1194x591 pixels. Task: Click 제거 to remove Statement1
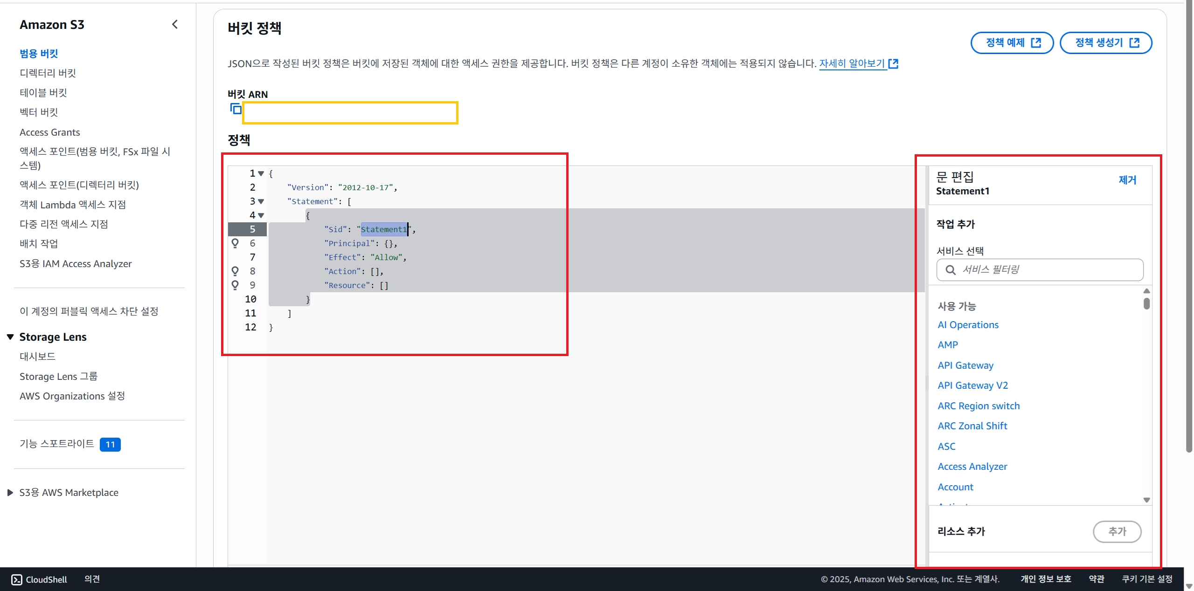coord(1127,180)
